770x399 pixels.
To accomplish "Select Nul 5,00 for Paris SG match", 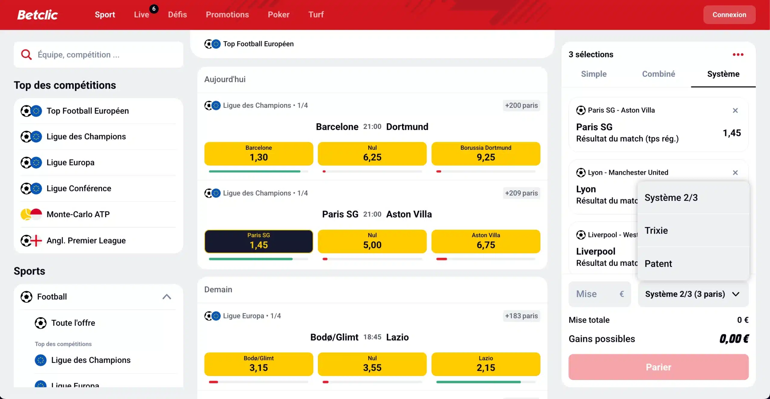I will point(372,241).
